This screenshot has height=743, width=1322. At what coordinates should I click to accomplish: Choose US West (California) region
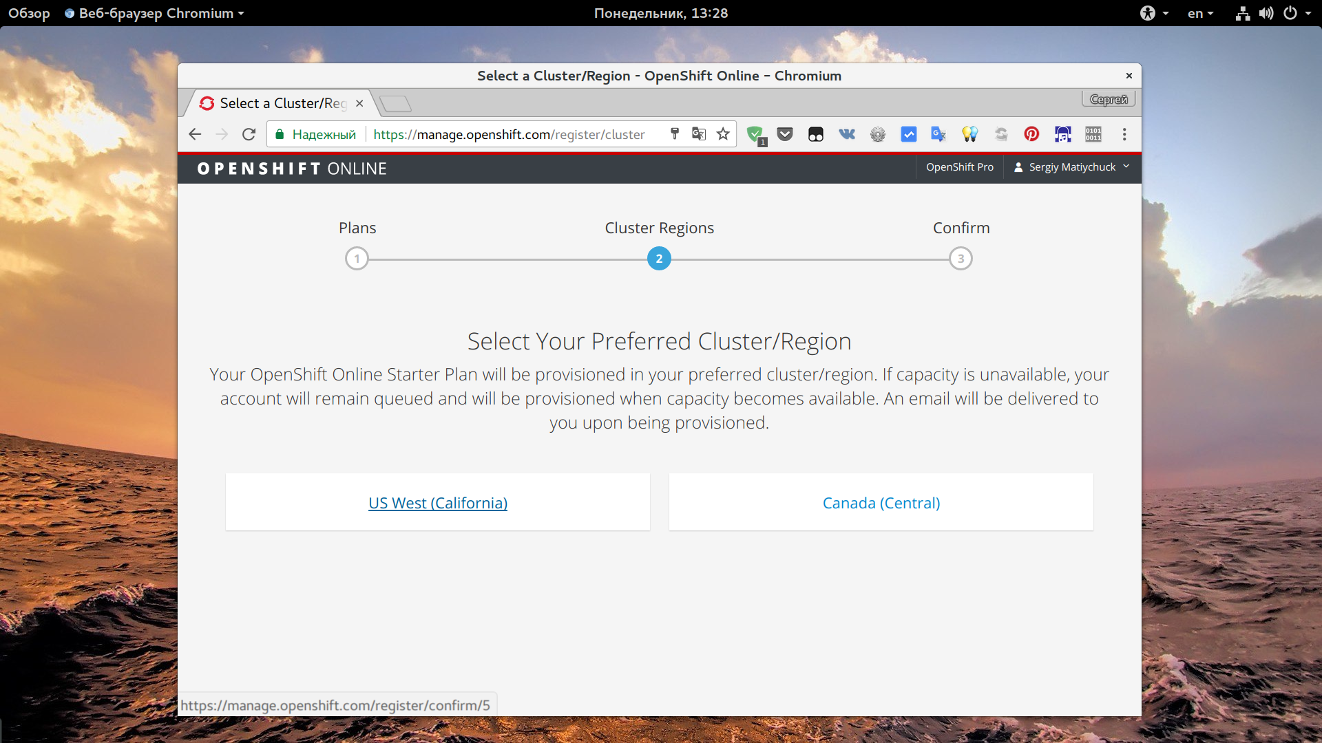point(438,503)
